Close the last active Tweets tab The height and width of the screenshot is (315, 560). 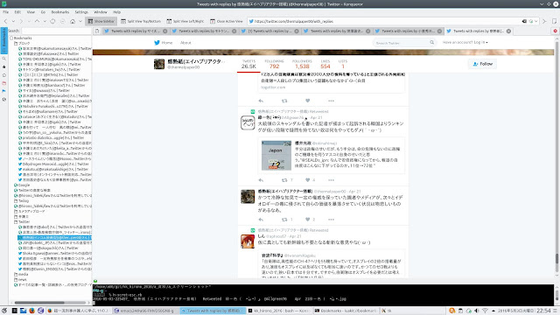tap(508, 31)
